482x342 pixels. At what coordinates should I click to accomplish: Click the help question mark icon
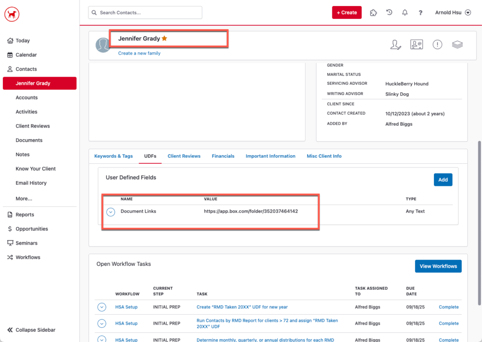click(x=420, y=13)
